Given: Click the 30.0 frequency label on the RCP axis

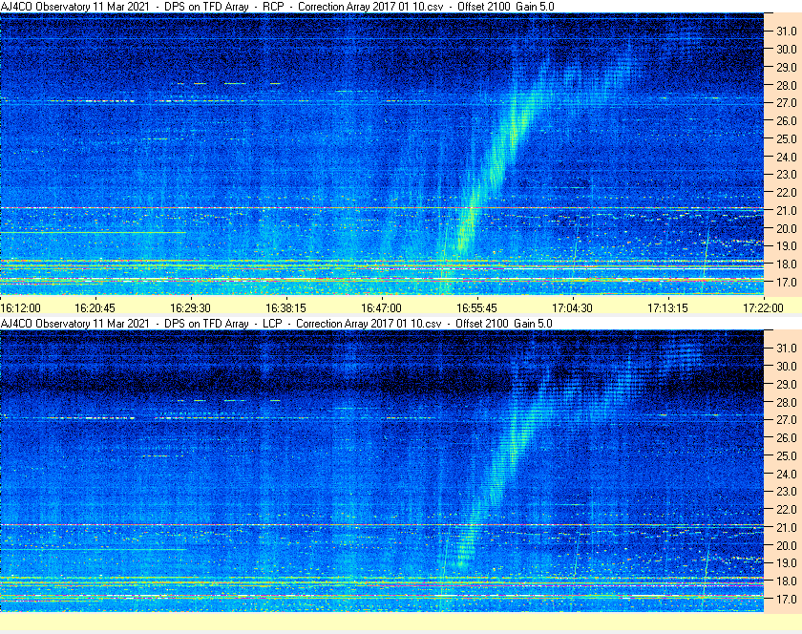Looking at the screenshot, I should [787, 49].
